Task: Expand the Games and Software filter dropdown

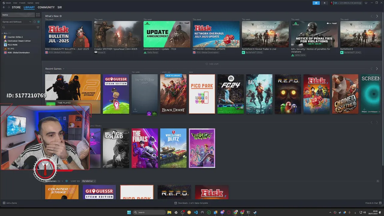Action: click(x=16, y=22)
